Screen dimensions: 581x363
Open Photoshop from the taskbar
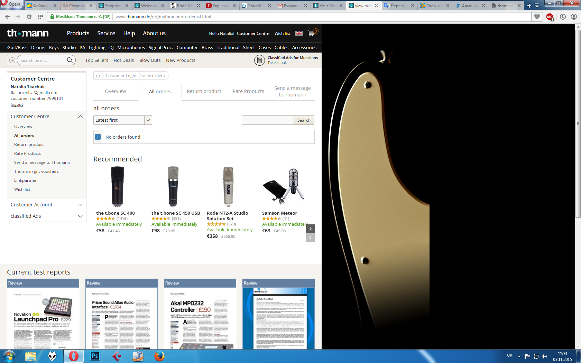95,356
